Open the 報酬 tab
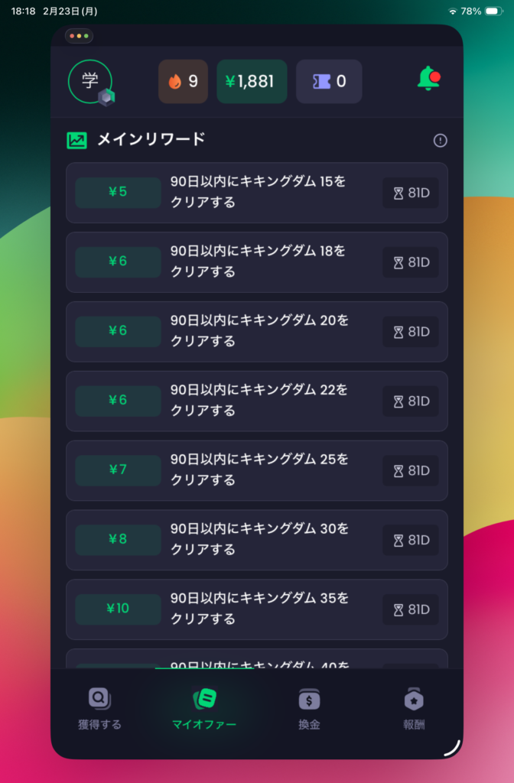 pyautogui.click(x=414, y=710)
